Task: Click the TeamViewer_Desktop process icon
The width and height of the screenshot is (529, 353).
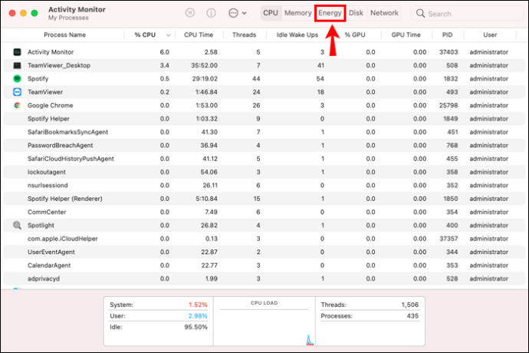Action: pyautogui.click(x=17, y=65)
